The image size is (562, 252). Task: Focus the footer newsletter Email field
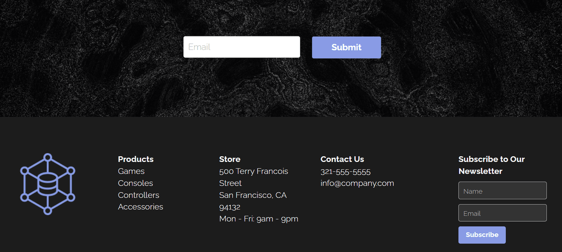point(503,213)
